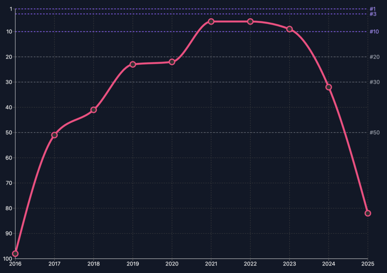Click the y-axis label 40

(x=9, y=107)
